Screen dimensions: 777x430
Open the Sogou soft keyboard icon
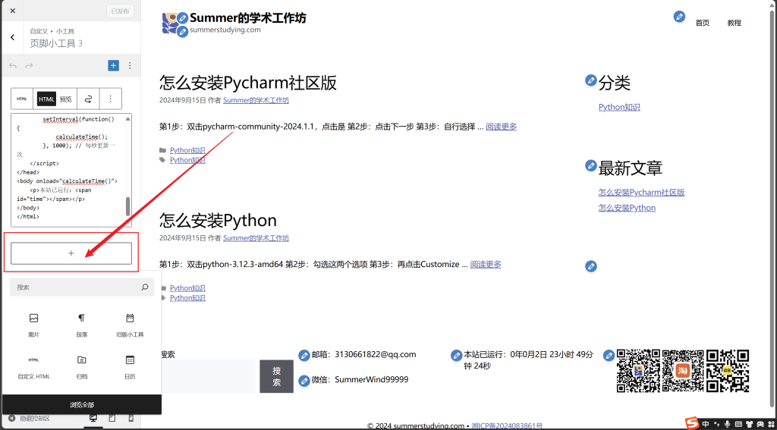click(x=738, y=424)
